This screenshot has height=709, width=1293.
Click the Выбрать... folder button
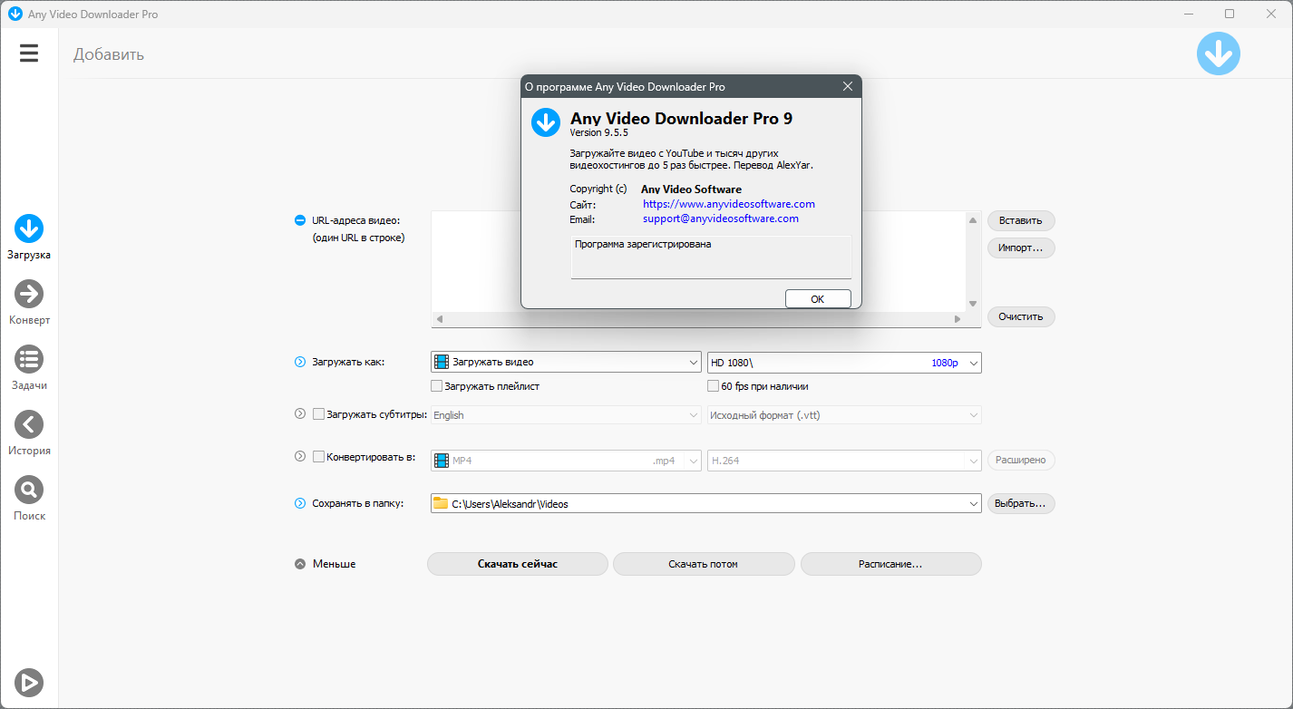(x=1021, y=503)
